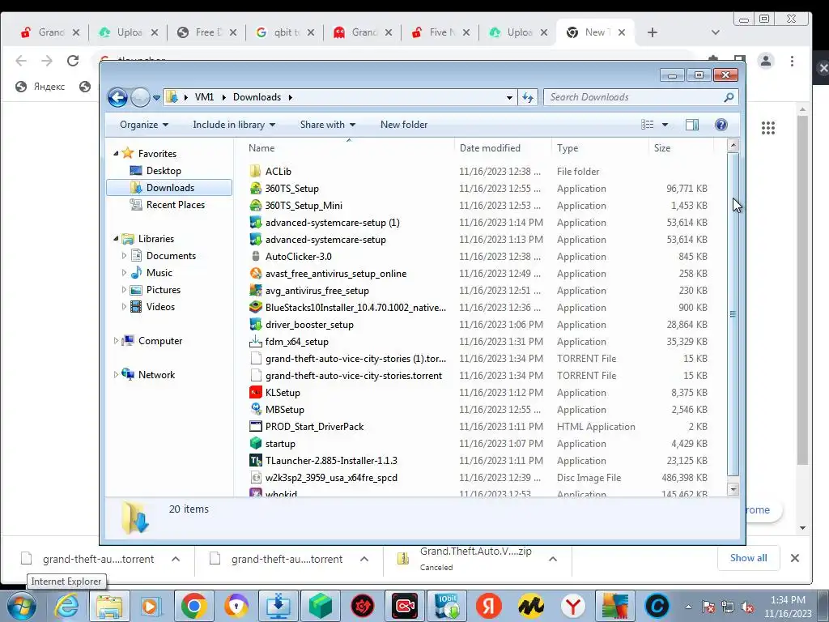Open the Share with dropdown
Screen dimensions: 829x622
pos(327,125)
